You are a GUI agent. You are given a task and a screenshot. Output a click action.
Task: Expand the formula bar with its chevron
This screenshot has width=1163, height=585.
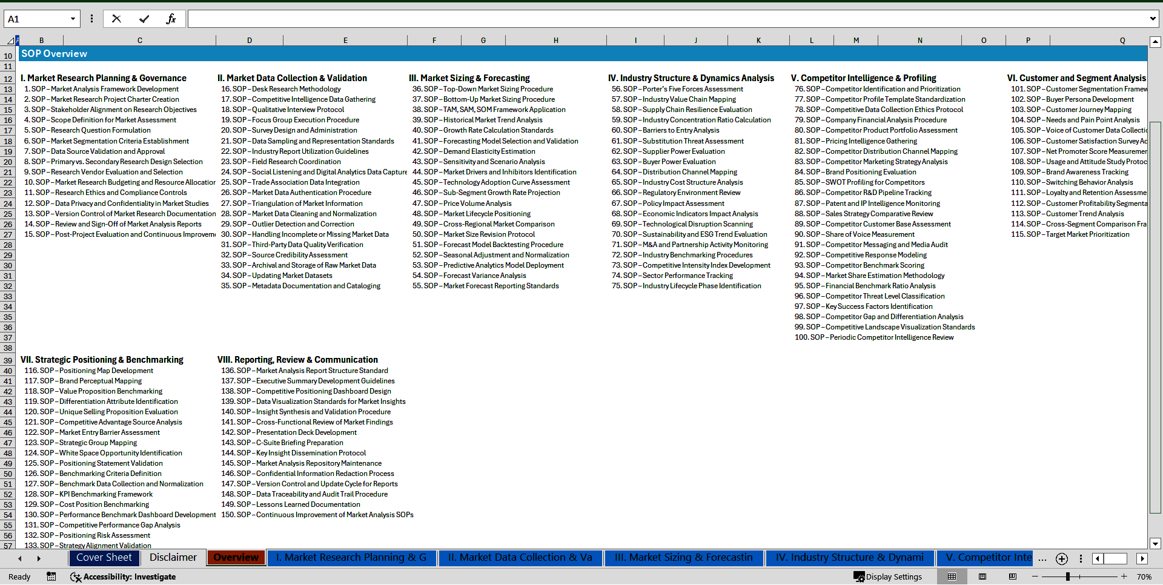coord(1153,18)
